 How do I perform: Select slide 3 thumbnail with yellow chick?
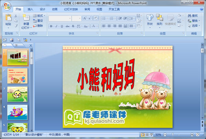[x=18, y=94]
